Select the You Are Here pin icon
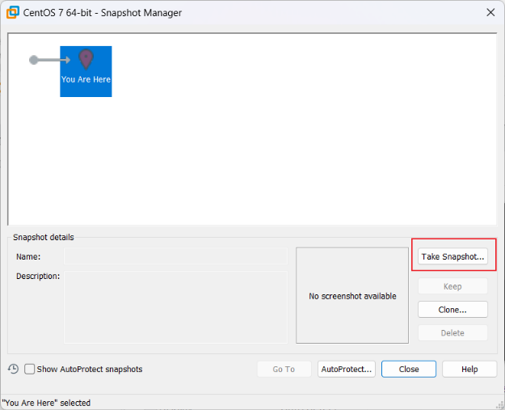The image size is (505, 410). coord(86,59)
